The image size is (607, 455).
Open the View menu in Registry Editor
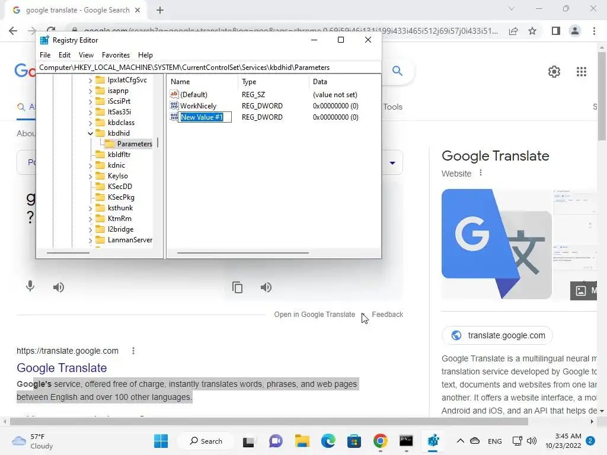click(x=86, y=55)
